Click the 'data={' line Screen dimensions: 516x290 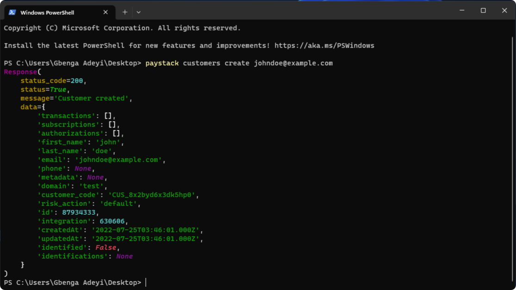point(32,107)
